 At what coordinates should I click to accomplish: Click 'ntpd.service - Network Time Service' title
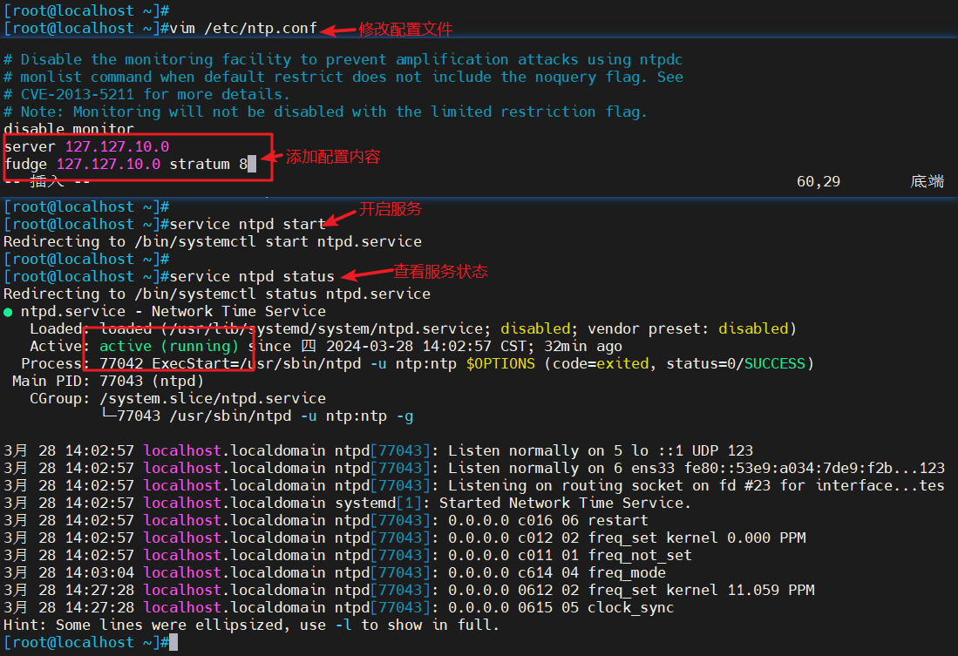[173, 312]
